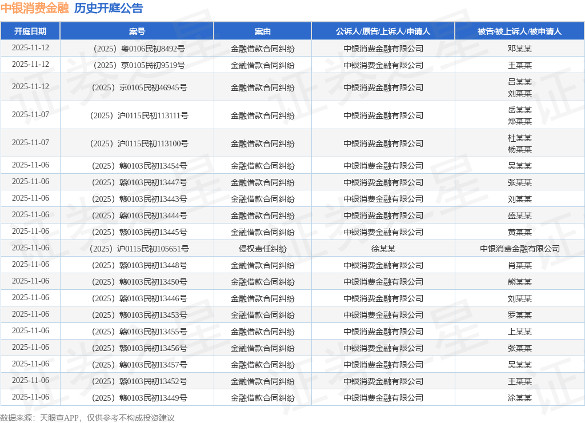This screenshot has height=423, width=585.
Task: Click defendant 熊某某
Action: 520,282
